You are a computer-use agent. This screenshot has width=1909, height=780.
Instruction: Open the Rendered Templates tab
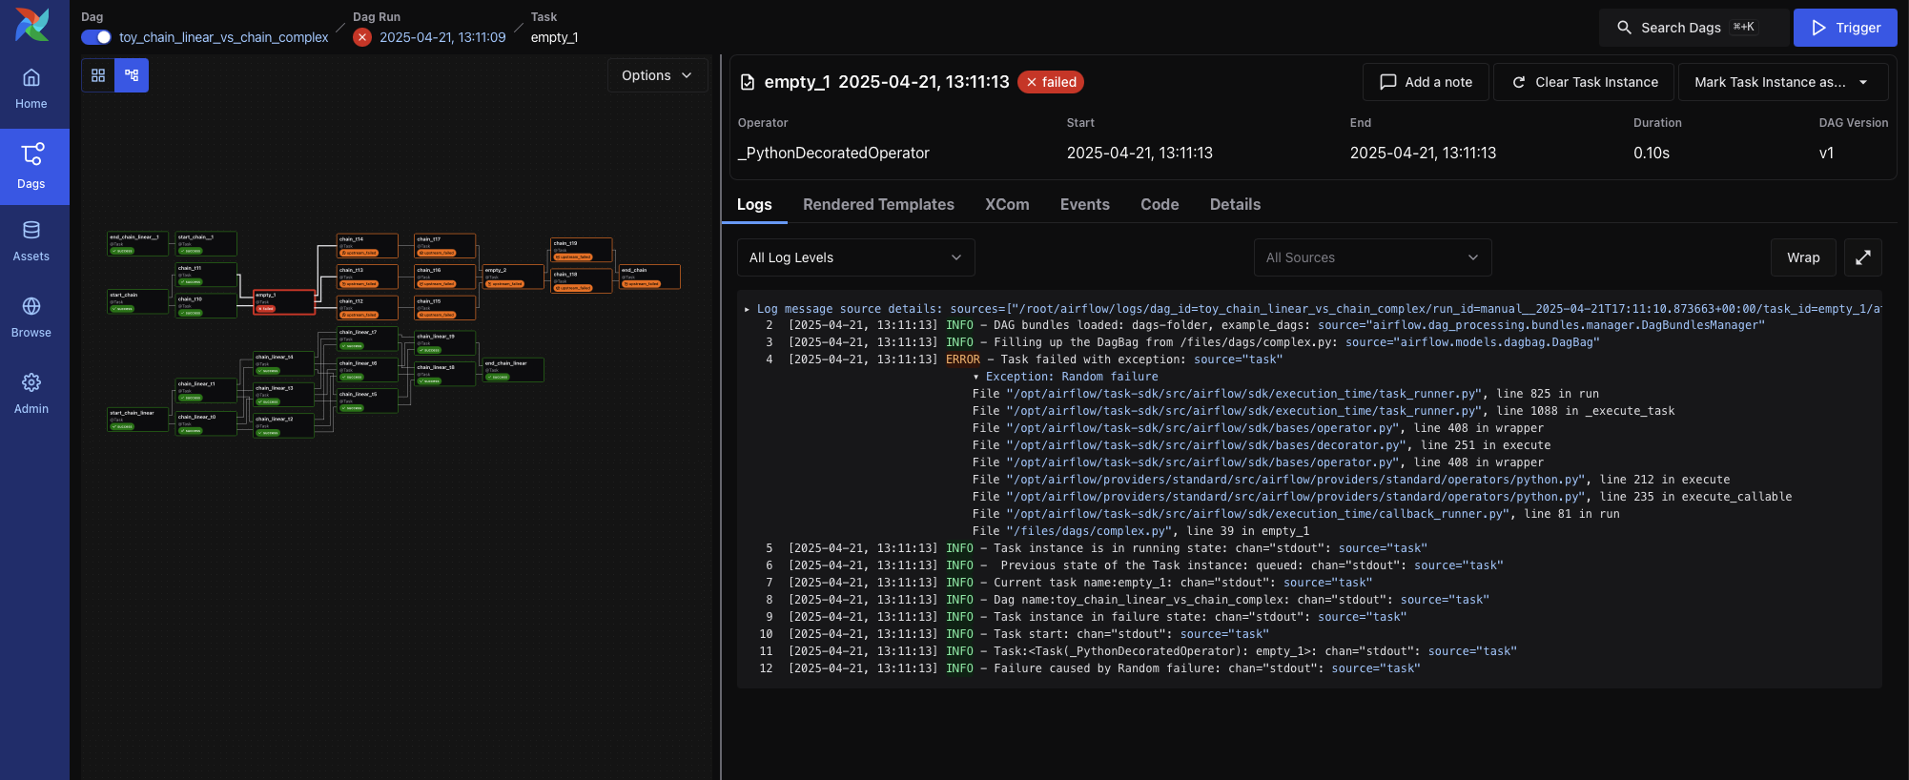tap(878, 204)
